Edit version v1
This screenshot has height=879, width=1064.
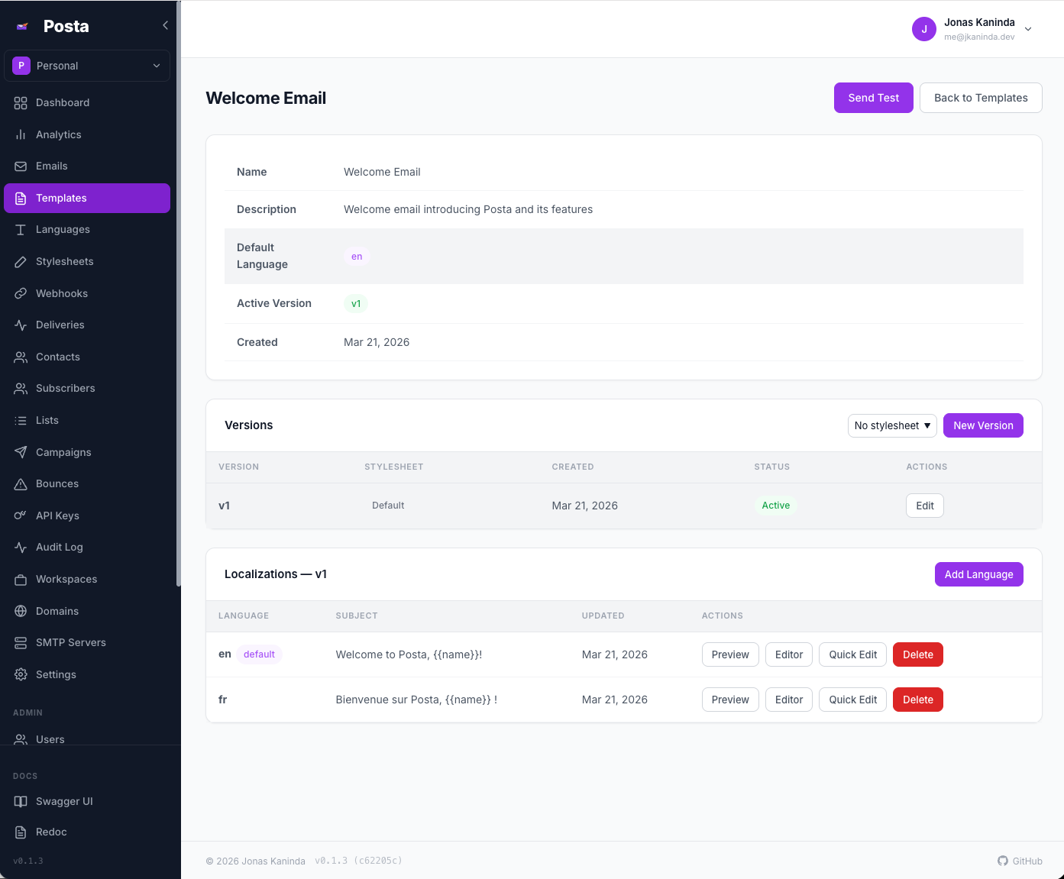pos(925,506)
